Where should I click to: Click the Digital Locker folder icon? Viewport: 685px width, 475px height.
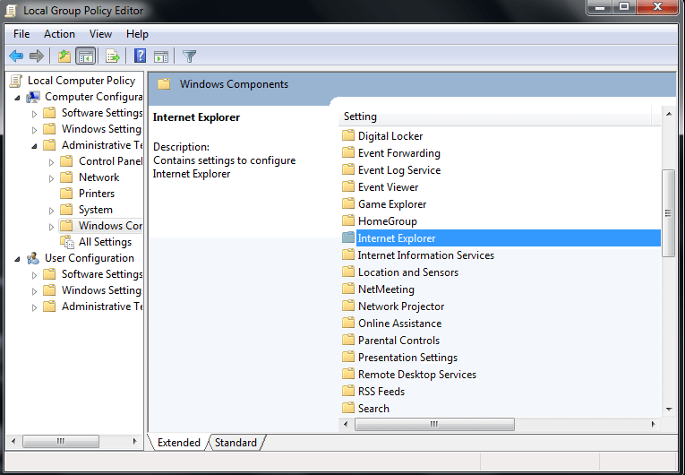348,135
